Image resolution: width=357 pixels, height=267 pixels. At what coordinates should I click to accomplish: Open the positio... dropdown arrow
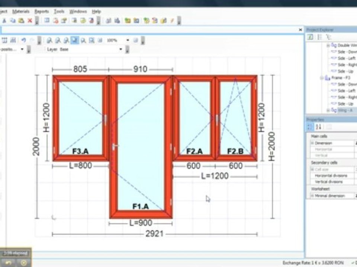pos(22,49)
